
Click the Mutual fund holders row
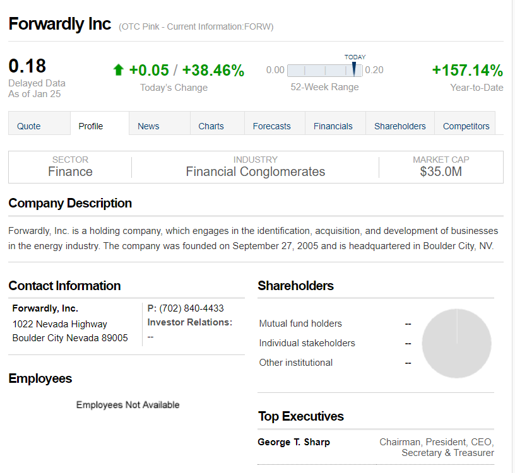click(x=300, y=324)
